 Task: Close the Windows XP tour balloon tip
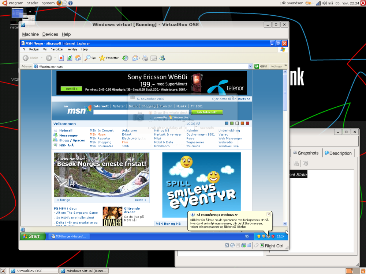(269, 214)
